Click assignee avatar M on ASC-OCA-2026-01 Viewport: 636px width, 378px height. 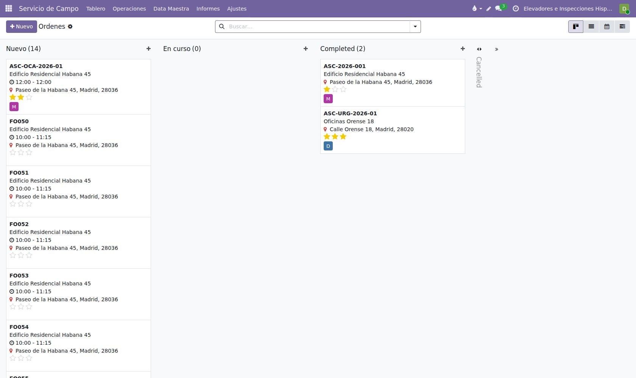click(14, 107)
